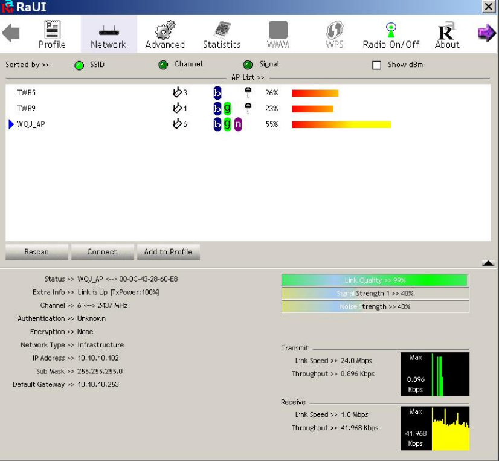Enable the Show dBm checkbox
499x461 pixels.
tap(377, 65)
